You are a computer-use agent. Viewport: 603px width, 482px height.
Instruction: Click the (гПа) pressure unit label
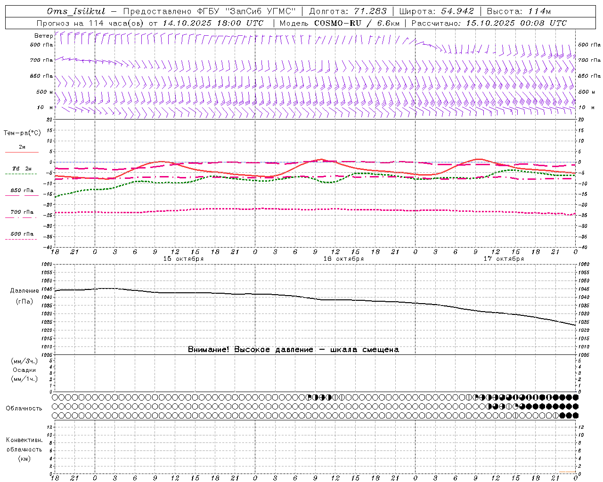click(24, 301)
